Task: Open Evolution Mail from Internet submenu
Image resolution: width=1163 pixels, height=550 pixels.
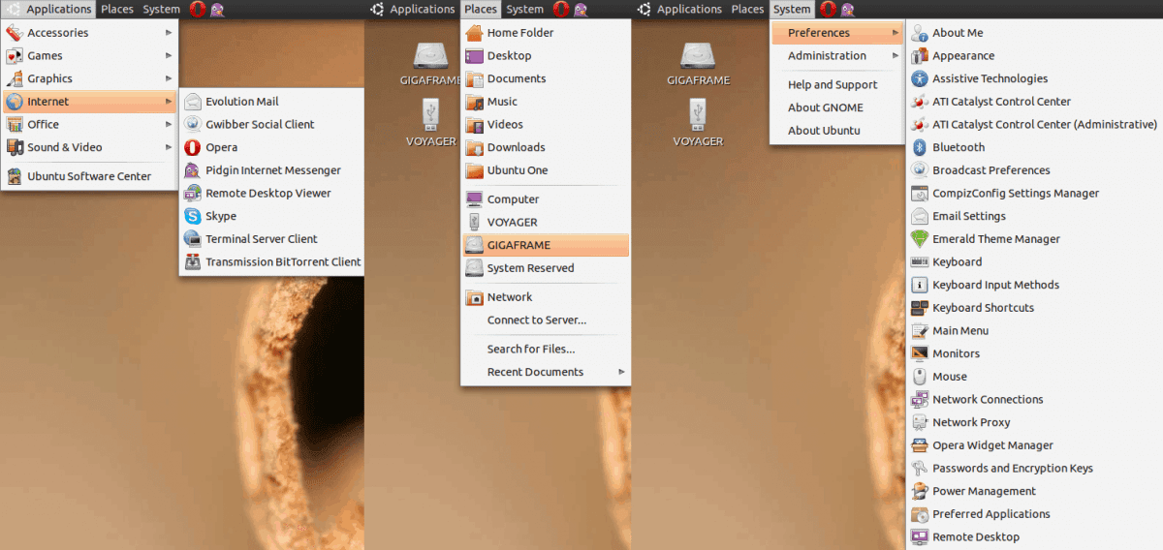Action: [x=241, y=102]
